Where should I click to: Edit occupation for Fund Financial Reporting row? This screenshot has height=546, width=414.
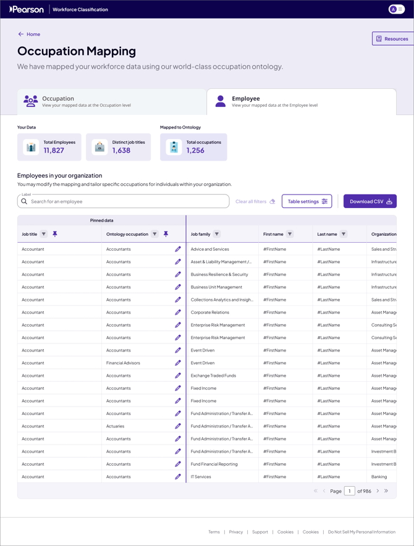[178, 464]
